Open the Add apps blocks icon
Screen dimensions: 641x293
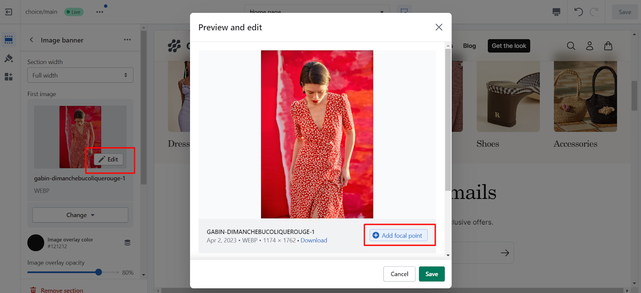point(8,76)
